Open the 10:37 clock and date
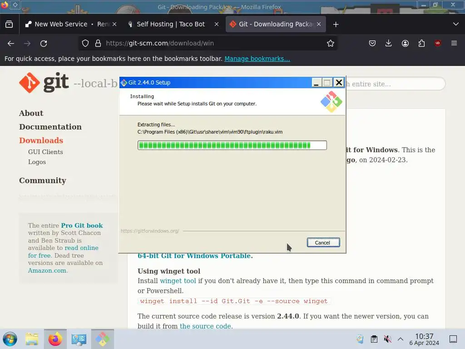Viewport: 465px width, 349px height. pos(424,339)
